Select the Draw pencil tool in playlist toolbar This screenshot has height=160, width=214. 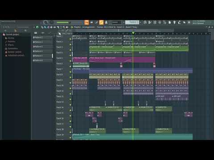tap(42, 27)
